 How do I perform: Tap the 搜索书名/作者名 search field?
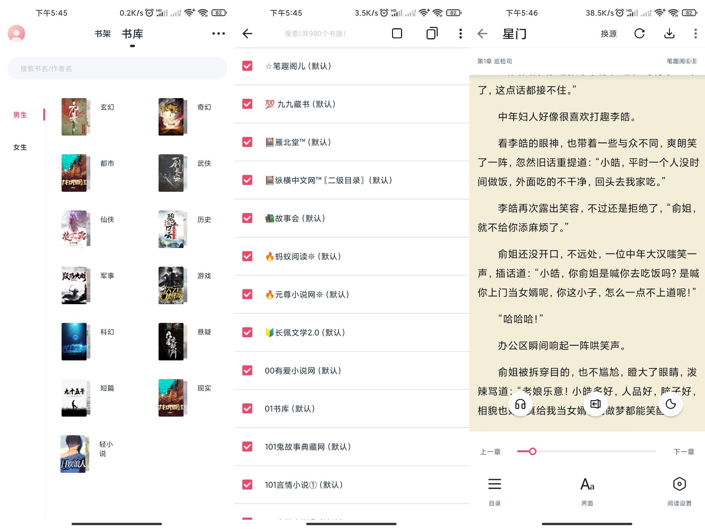(x=117, y=68)
